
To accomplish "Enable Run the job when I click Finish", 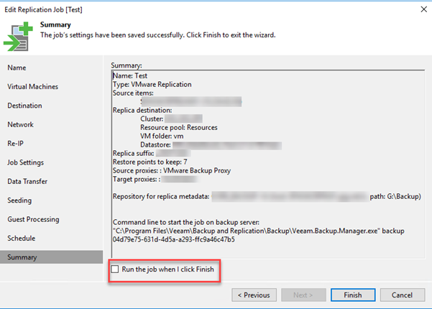I will point(115,269).
